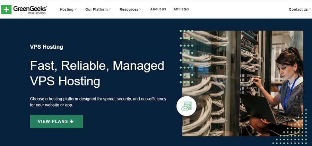
Task: Open the Resources menu
Action: click(129, 9)
